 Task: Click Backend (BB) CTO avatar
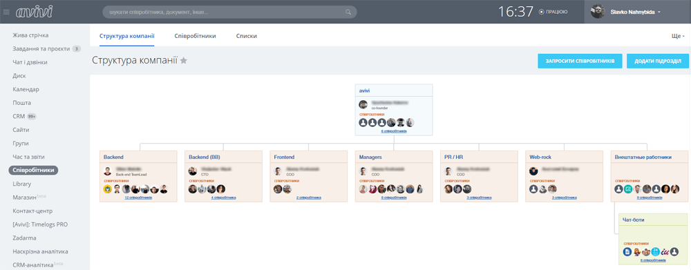tap(193, 171)
